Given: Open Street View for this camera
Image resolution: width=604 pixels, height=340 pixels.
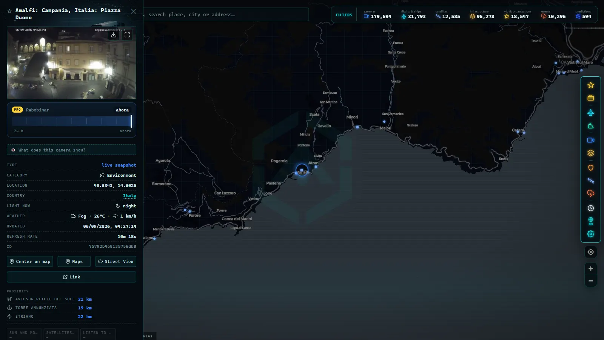Looking at the screenshot, I should tap(116, 261).
